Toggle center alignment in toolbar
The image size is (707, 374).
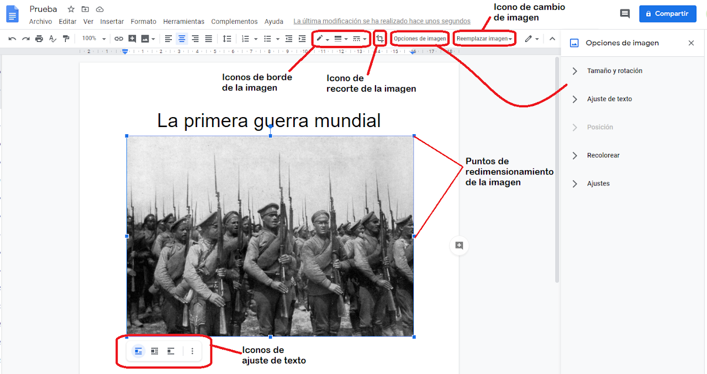(182, 39)
